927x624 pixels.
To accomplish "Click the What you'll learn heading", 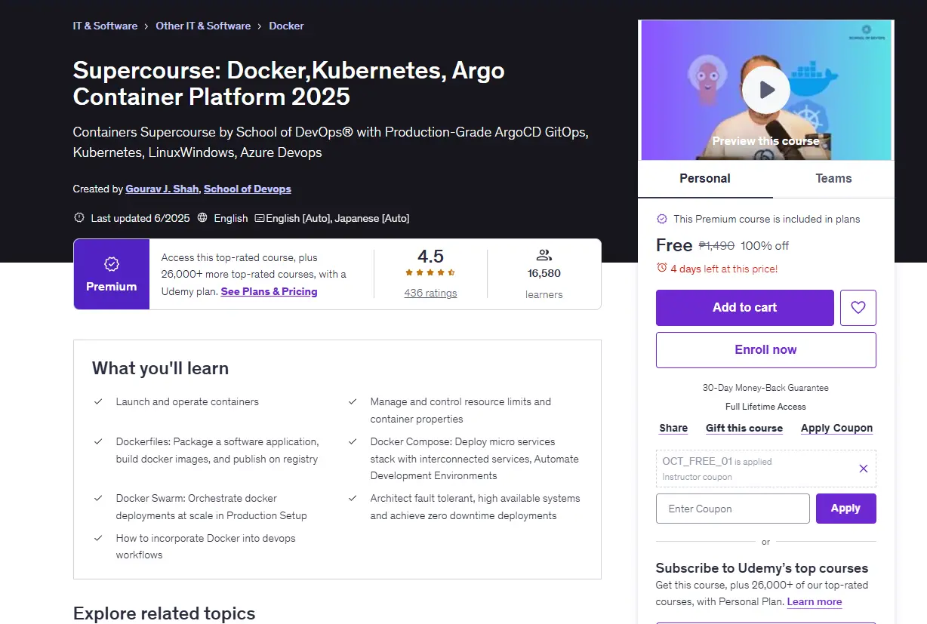I will click(160, 368).
